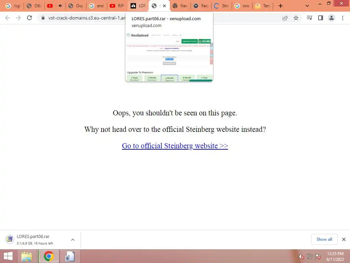Switch to the 'Oop' tab
This screenshot has width=350, height=263.
(x=76, y=6)
